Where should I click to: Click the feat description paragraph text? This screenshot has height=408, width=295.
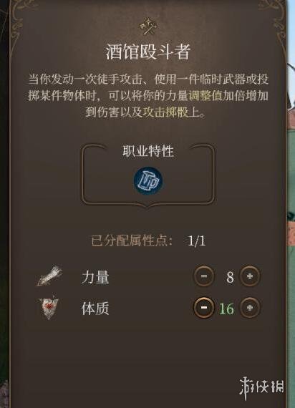click(148, 96)
